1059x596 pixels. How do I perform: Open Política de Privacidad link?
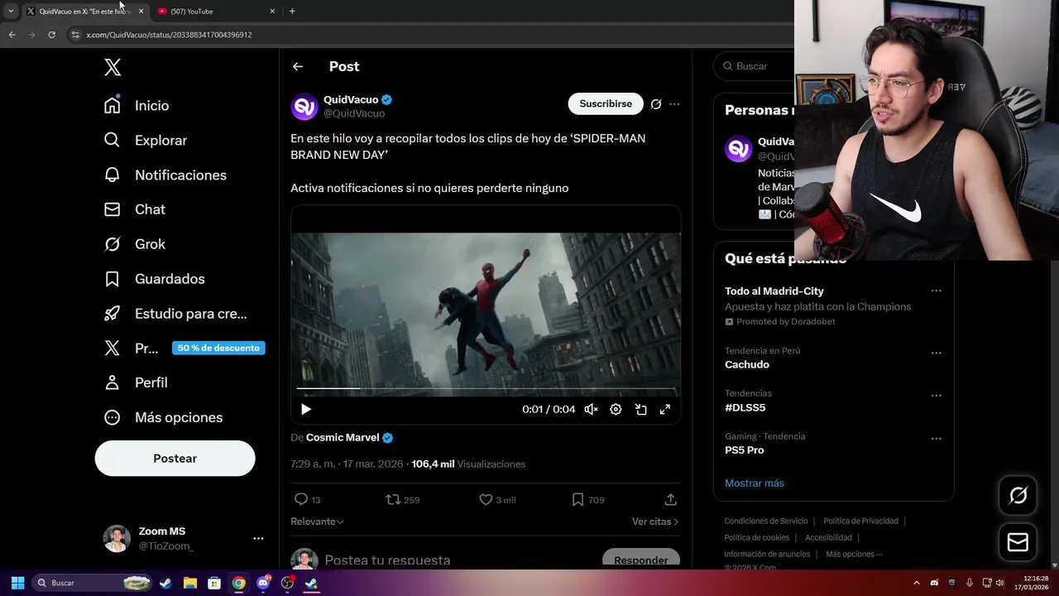click(860, 521)
